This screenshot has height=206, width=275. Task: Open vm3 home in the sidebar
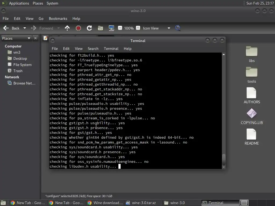[14, 52]
